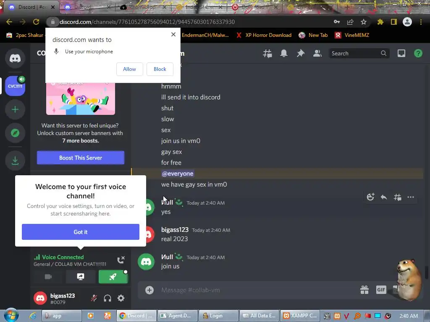This screenshot has height=322, width=430.
Task: Click bigass123 username in message
Action: (175, 230)
